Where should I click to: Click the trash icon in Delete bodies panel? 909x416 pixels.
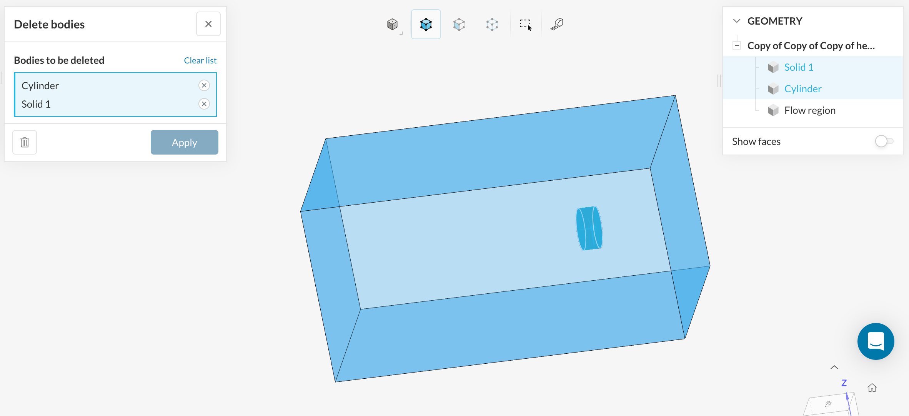pos(25,142)
